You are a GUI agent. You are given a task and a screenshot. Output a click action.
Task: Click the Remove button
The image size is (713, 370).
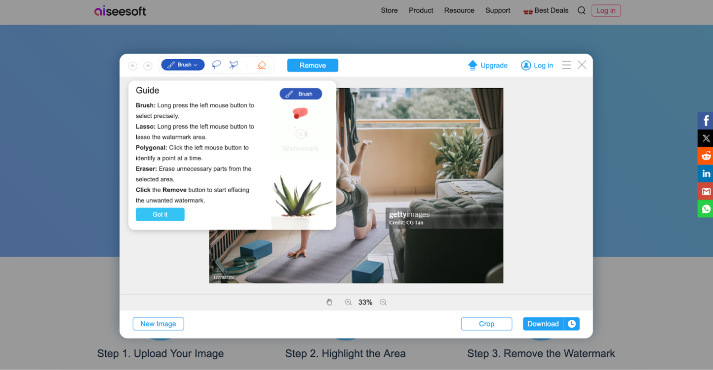click(x=313, y=65)
